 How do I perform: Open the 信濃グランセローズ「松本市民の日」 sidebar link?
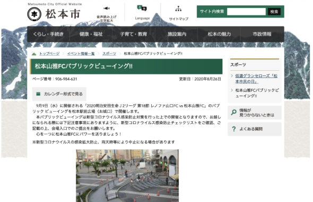[x=256, y=79]
